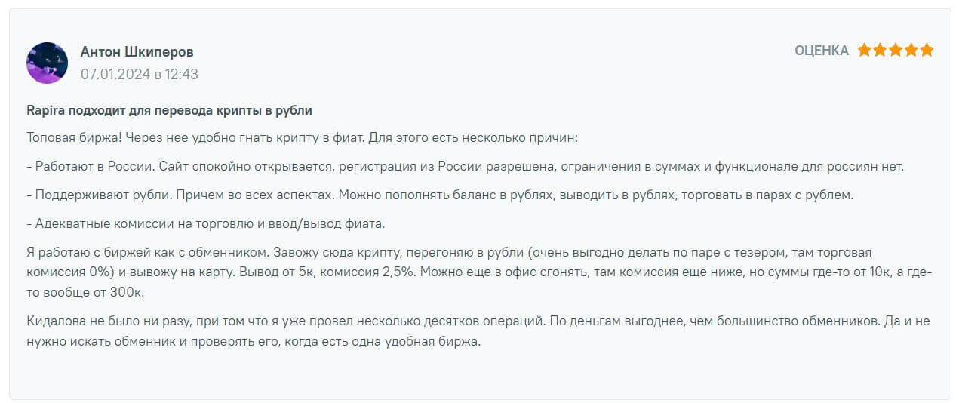Click the review time 12:43

181,74
